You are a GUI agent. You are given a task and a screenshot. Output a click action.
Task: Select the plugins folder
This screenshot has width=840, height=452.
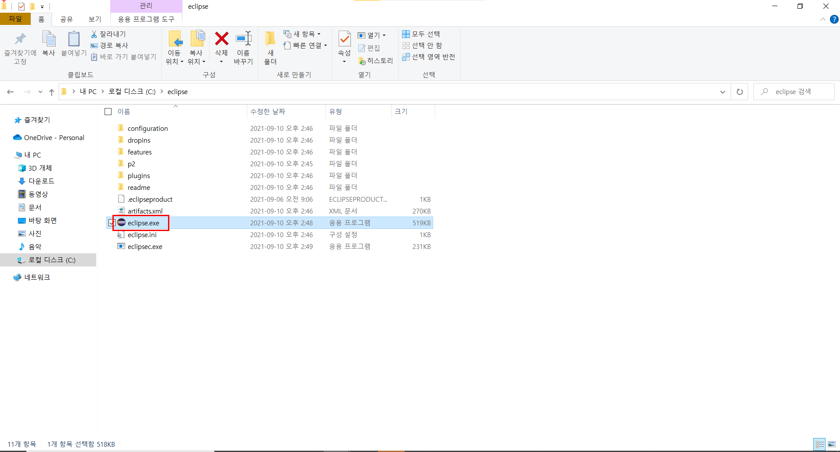click(269, 176)
